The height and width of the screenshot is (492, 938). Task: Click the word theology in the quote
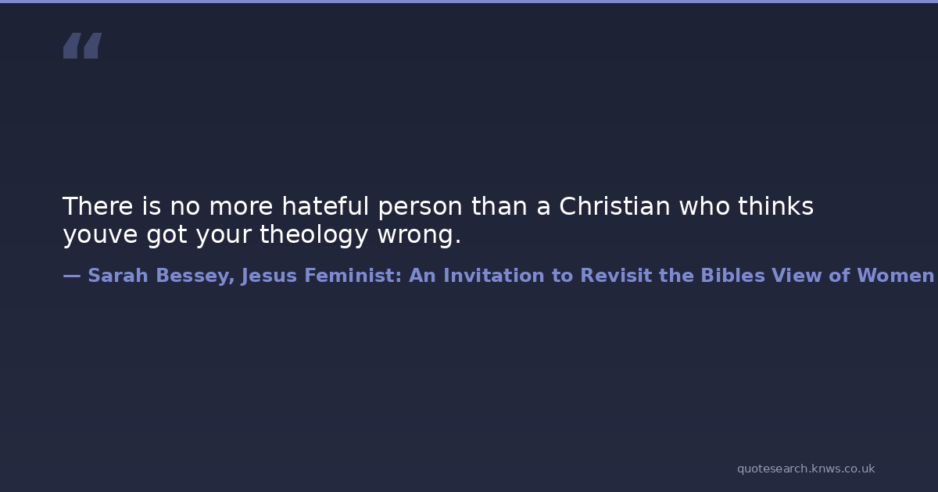coord(313,235)
